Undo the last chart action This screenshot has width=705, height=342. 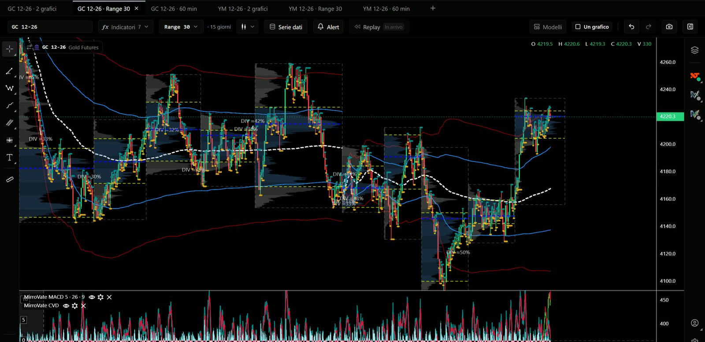pos(631,27)
